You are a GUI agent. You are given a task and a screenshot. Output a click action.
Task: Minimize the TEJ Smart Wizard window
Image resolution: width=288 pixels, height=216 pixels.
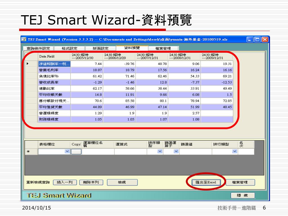pos(250,39)
